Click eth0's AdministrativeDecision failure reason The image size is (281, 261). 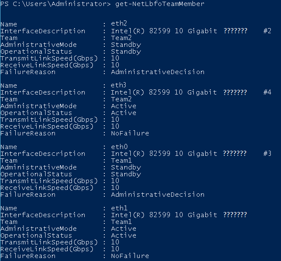click(x=158, y=195)
